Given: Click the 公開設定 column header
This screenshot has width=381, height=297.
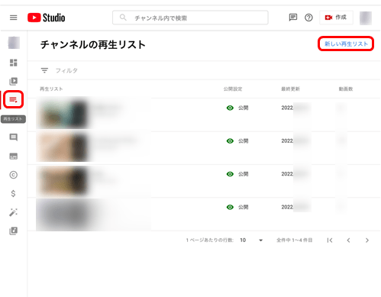Looking at the screenshot, I should (x=233, y=89).
